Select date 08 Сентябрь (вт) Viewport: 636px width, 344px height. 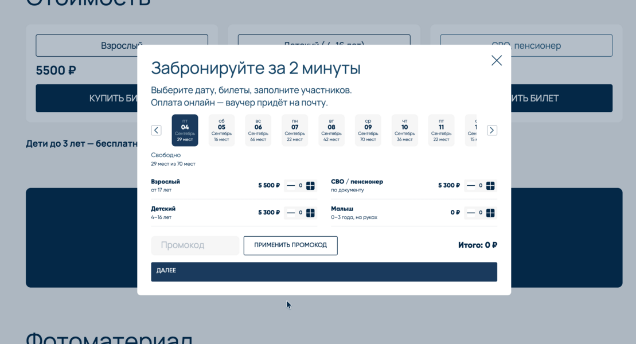pos(331,130)
